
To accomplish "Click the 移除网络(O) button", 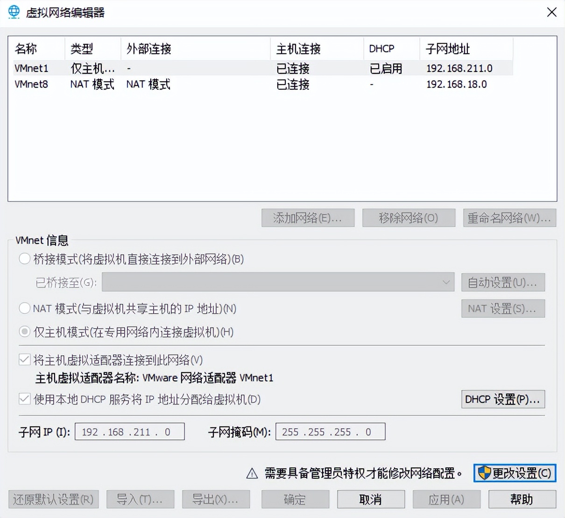I will pyautogui.click(x=409, y=217).
